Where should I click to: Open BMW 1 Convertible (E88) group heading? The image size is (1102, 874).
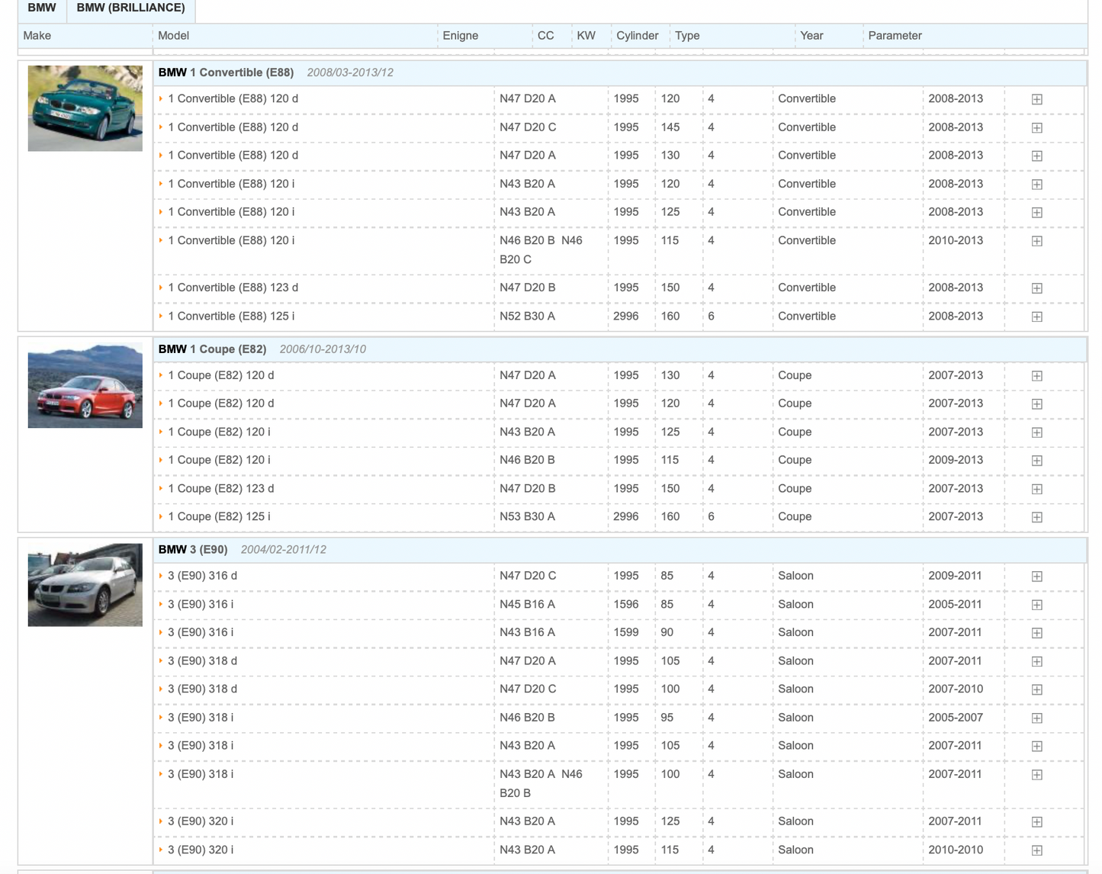(x=226, y=72)
